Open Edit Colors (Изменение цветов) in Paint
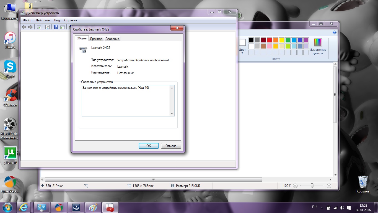The image size is (378, 213). pos(318,46)
